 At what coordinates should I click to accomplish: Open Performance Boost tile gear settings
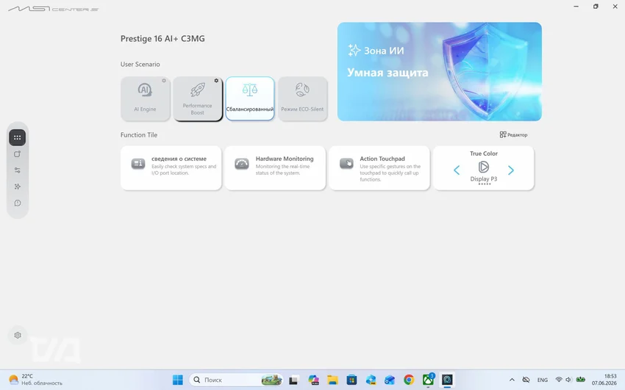216,80
